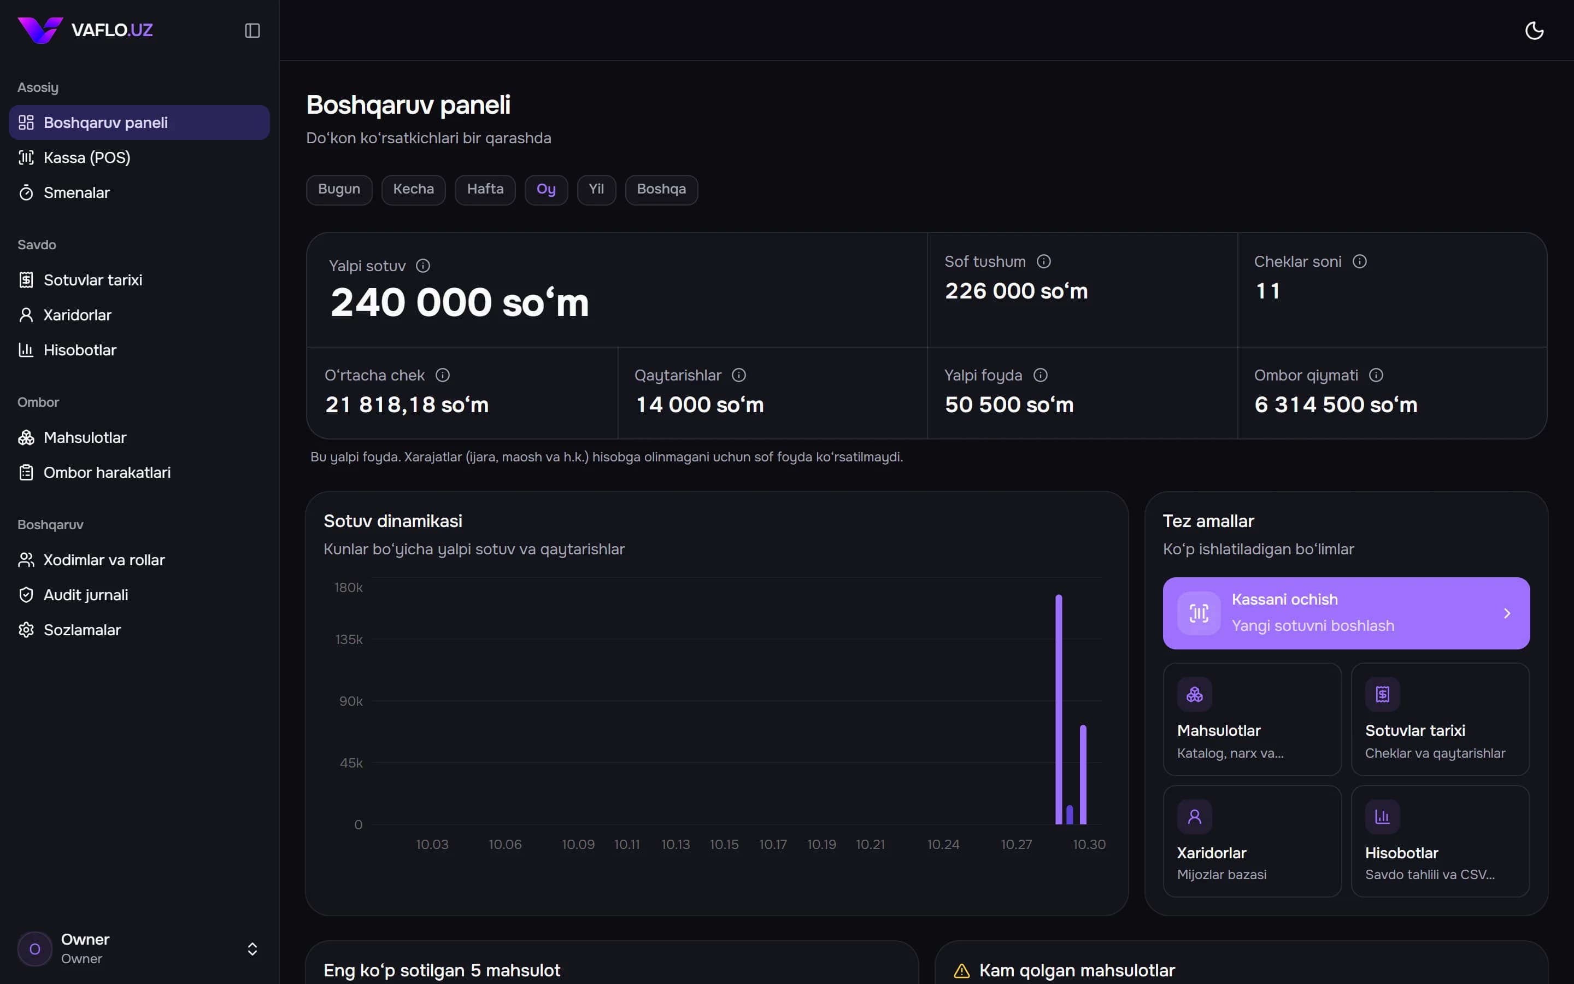Click the Kam qolgan mahsulotlar warning icon

[x=961, y=971]
